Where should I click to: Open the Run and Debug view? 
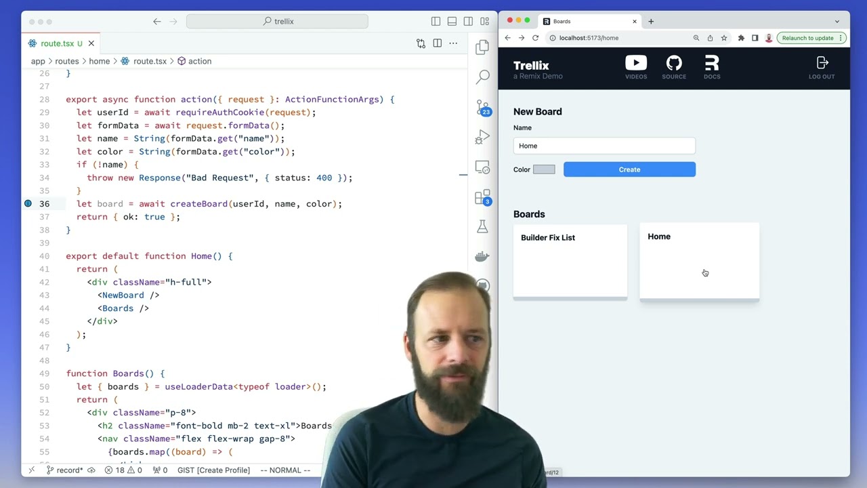click(482, 138)
